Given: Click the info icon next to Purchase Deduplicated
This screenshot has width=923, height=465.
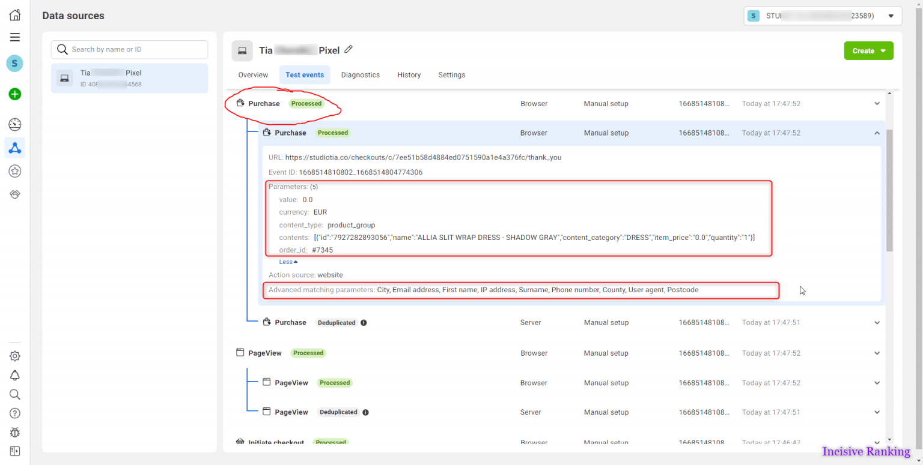Looking at the screenshot, I should coord(364,323).
